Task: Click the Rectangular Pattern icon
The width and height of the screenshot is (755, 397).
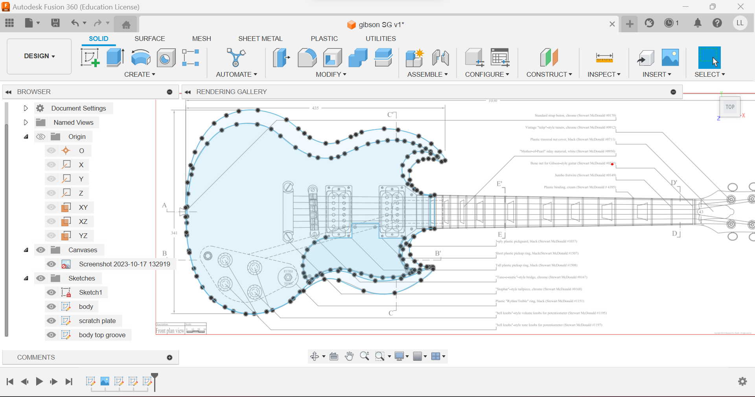Action: point(191,57)
